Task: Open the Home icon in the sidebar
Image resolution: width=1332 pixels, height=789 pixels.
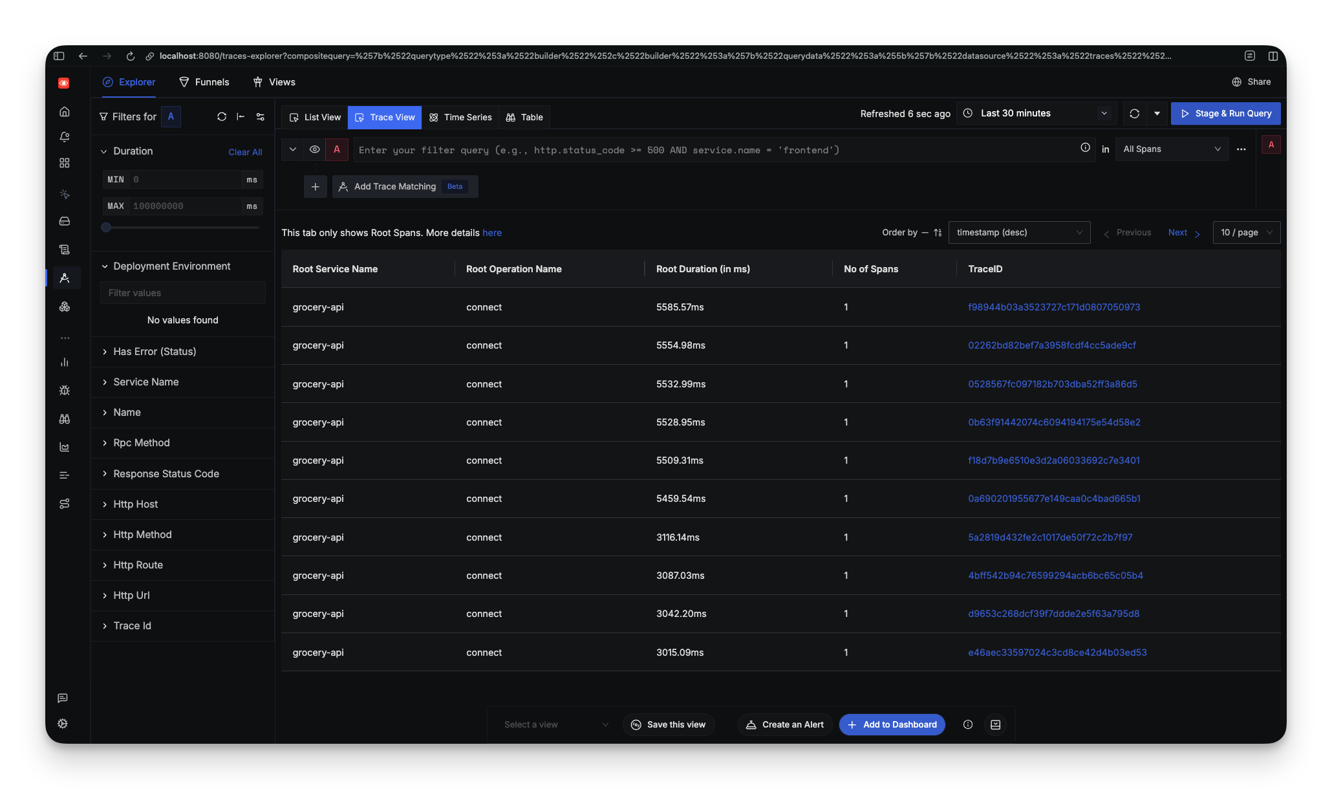Action: pos(65,111)
